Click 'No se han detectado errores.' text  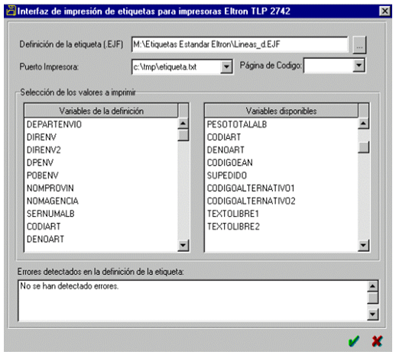[x=69, y=286]
